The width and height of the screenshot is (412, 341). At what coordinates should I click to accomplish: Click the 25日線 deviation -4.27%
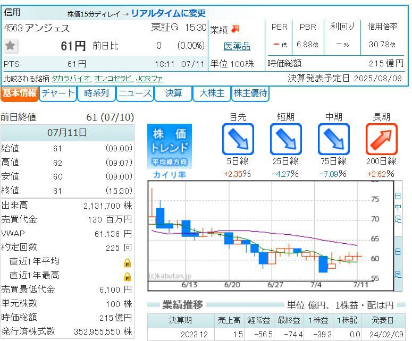click(x=285, y=174)
